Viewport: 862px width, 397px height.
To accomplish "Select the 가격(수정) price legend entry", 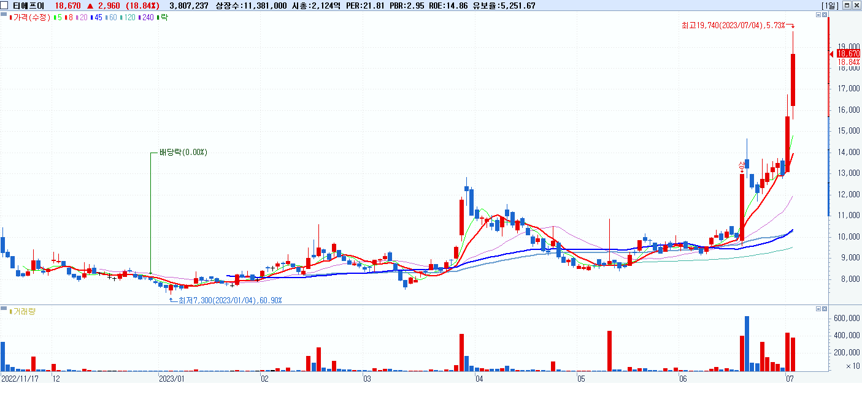I will [x=30, y=18].
